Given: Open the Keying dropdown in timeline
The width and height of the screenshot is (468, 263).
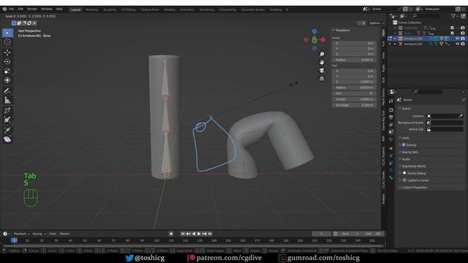Looking at the screenshot, I should (x=39, y=234).
